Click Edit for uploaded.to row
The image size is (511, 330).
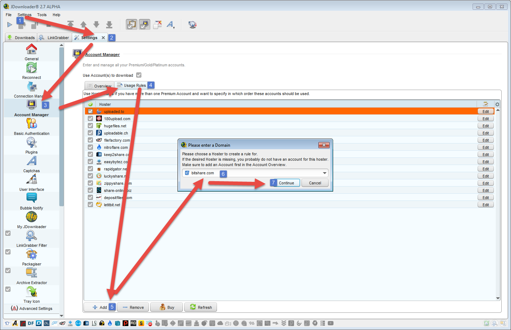pyautogui.click(x=486, y=112)
